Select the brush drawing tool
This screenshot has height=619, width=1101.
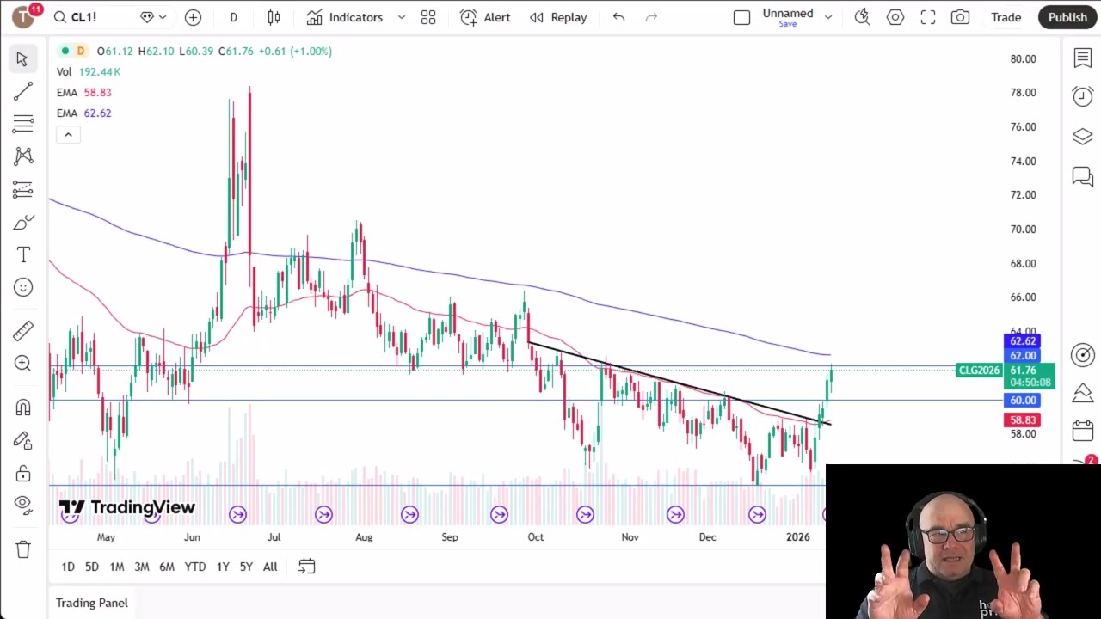[22, 223]
